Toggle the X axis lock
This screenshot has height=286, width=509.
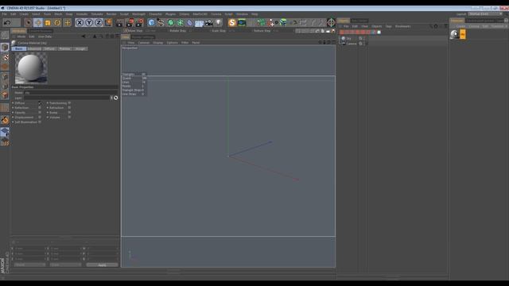[80, 22]
